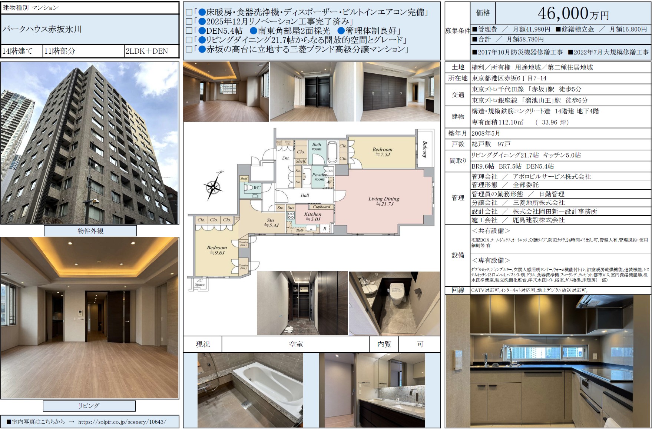Toggle the checkbox next to 赤坂の高台に立地する line
The width and height of the screenshot is (652, 429).
[x=189, y=49]
